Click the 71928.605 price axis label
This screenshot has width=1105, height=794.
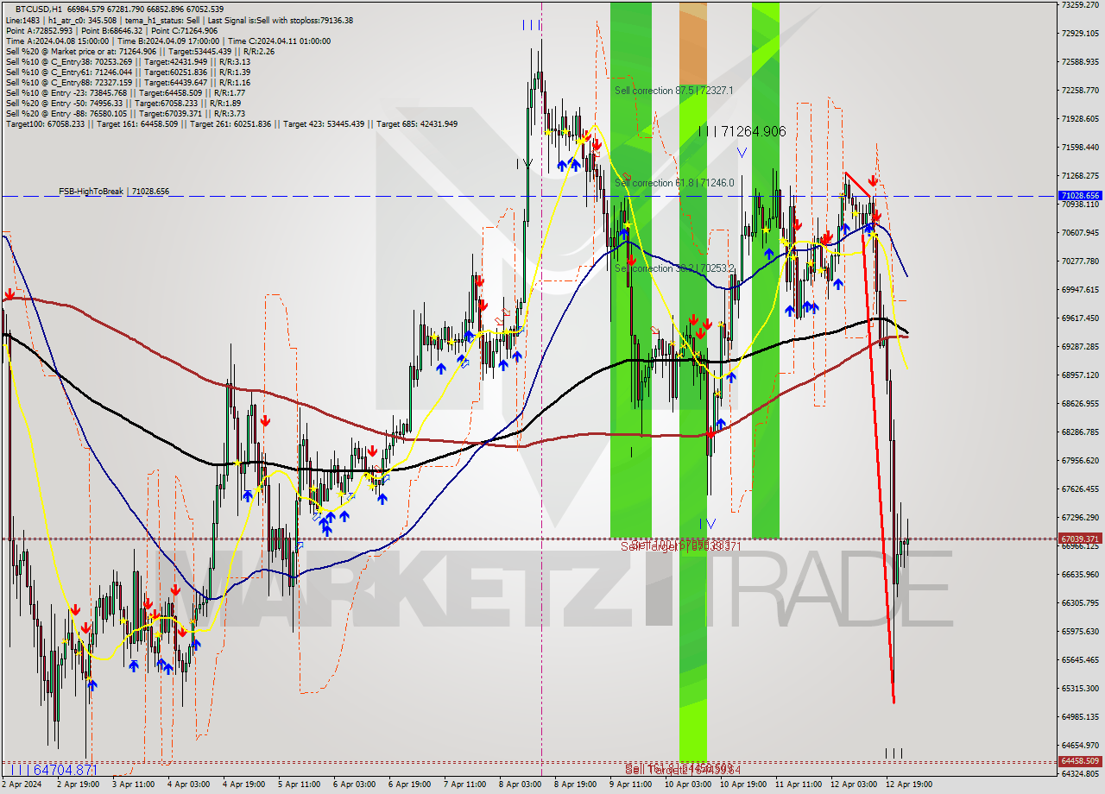(1082, 118)
